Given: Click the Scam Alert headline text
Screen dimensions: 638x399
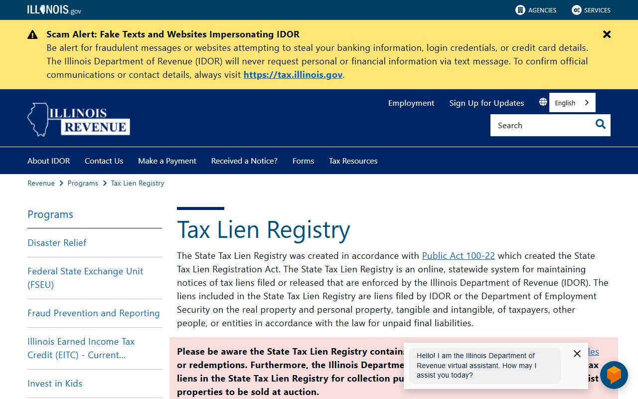Looking at the screenshot, I should pos(173,34).
